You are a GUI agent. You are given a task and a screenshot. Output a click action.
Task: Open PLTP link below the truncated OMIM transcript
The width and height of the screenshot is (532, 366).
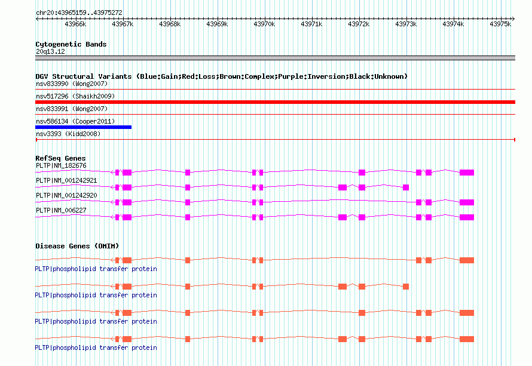(x=96, y=295)
